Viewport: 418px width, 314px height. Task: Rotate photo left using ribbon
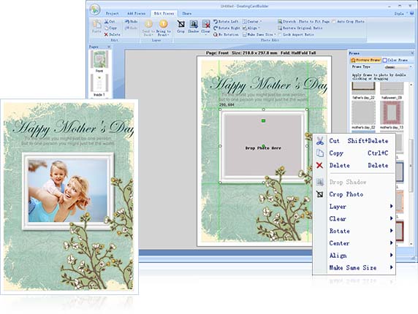(x=226, y=22)
